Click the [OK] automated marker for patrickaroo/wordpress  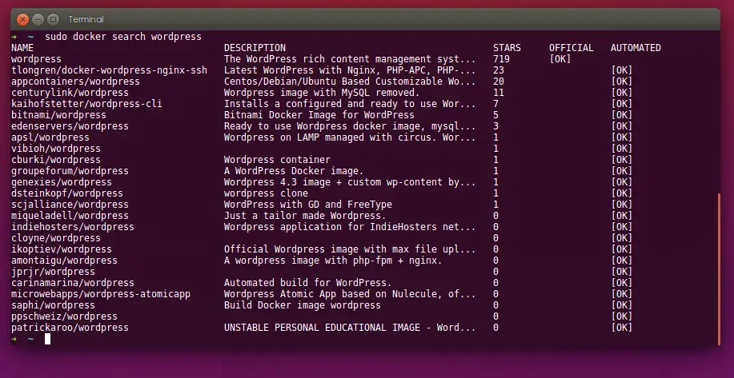tap(622, 328)
